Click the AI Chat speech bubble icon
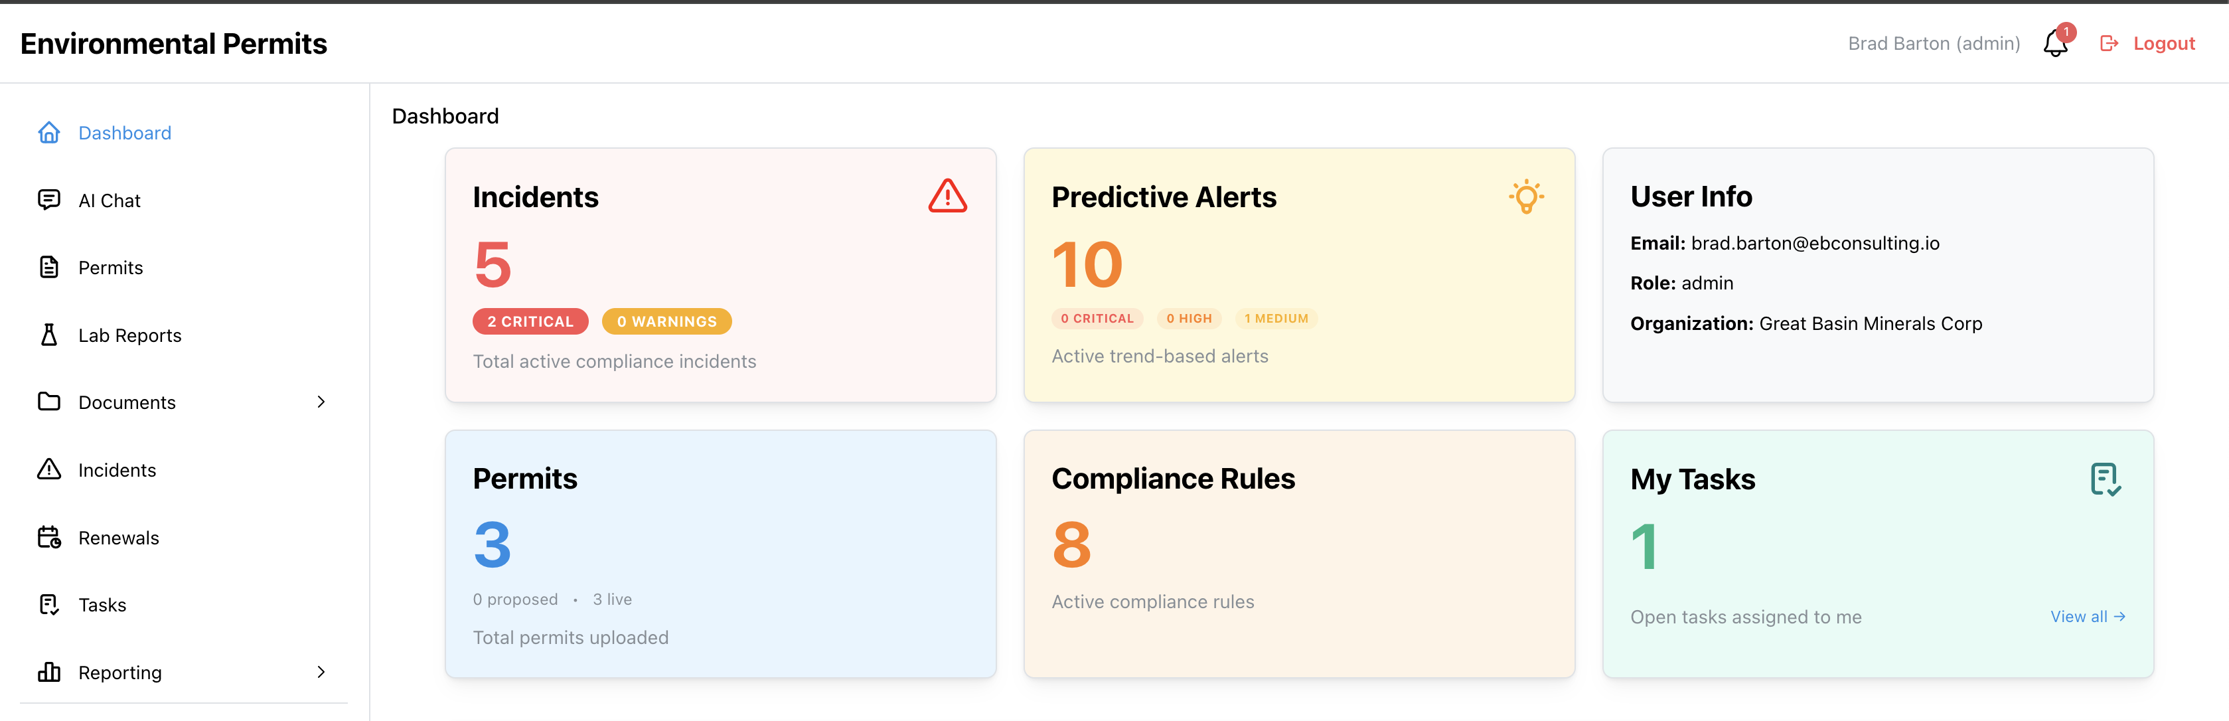2229x721 pixels. pyautogui.click(x=49, y=200)
